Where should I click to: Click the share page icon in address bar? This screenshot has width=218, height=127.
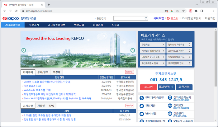coord(178,11)
